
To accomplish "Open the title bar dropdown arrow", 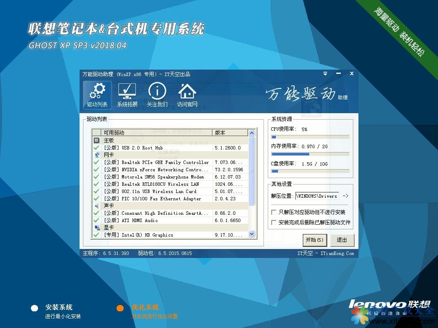I will coord(325,73).
